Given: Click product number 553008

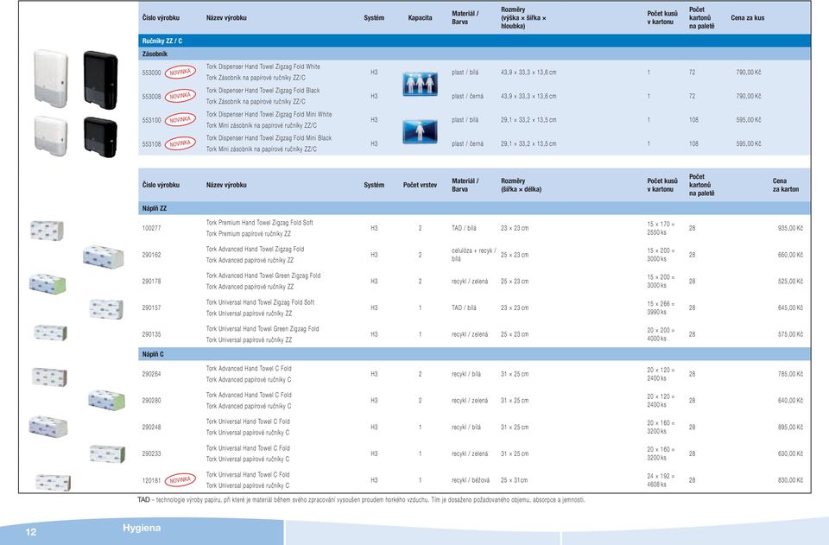Looking at the screenshot, I should [151, 96].
